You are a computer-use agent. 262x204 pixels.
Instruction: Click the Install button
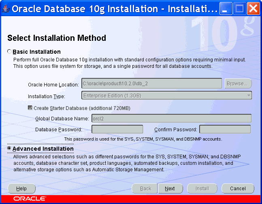(202, 189)
